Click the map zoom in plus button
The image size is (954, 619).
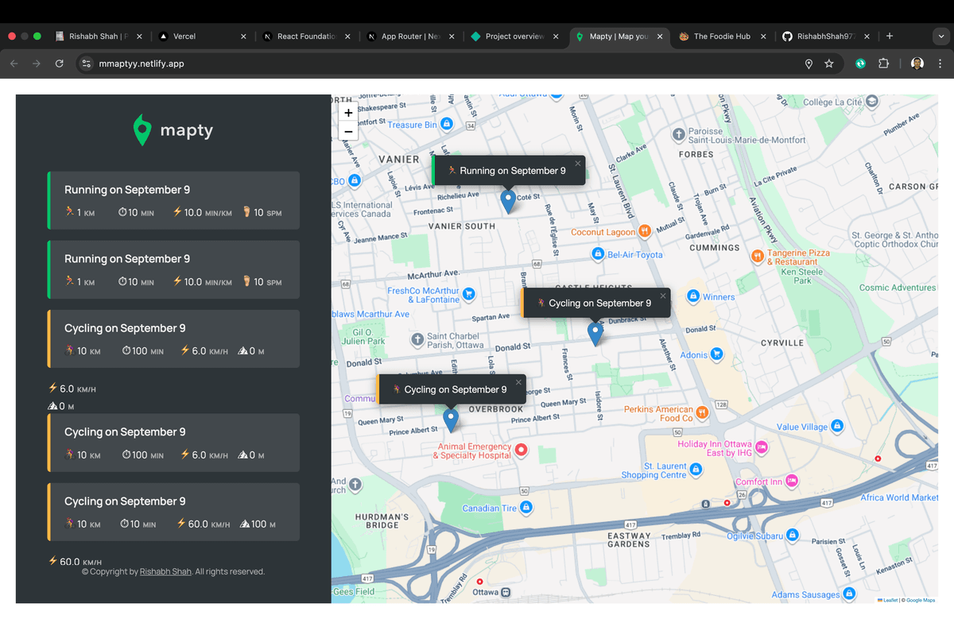[348, 114]
